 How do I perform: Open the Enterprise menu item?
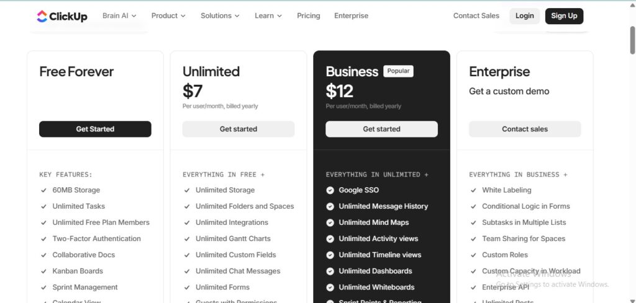[351, 15]
